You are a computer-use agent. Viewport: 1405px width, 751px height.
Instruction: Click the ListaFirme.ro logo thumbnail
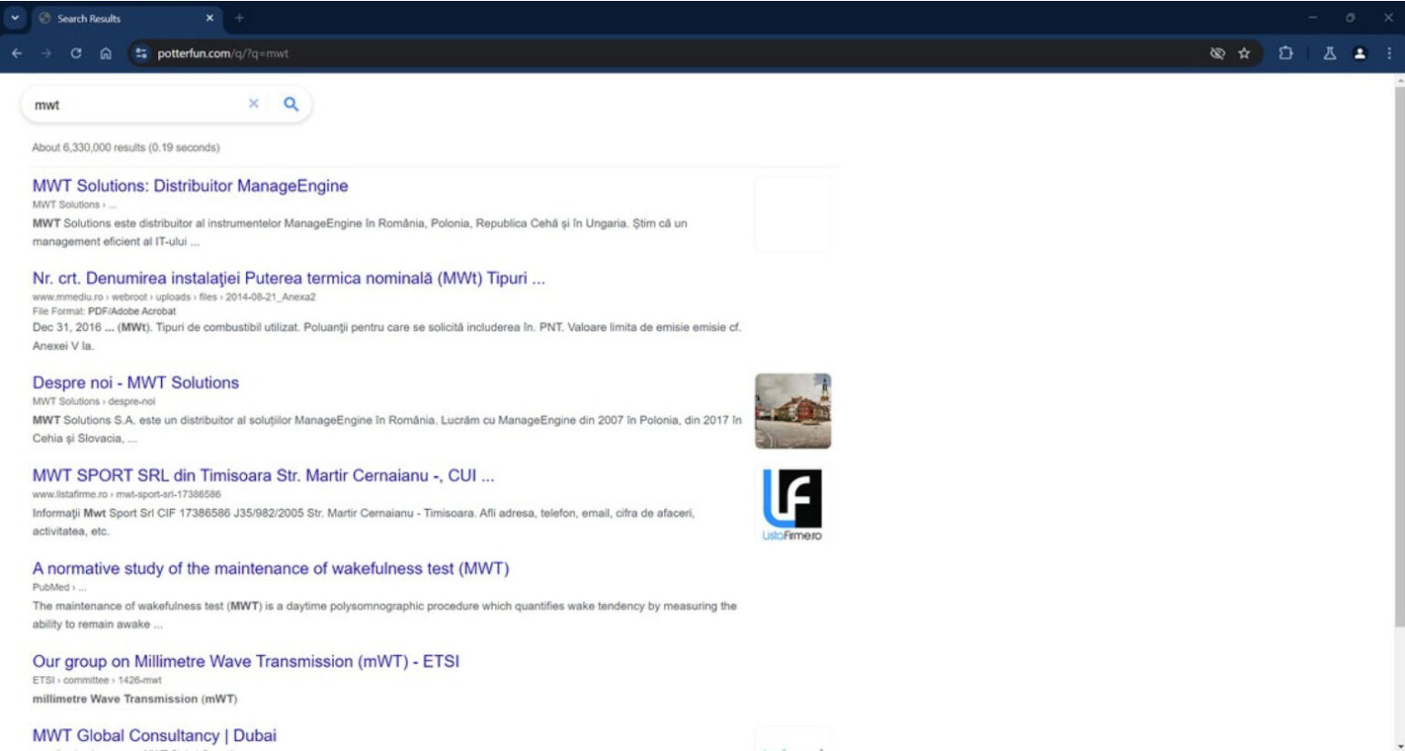(x=792, y=502)
